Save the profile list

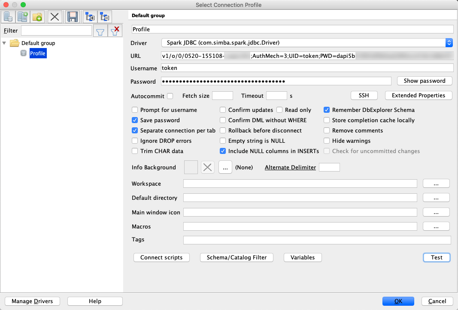pyautogui.click(x=72, y=16)
